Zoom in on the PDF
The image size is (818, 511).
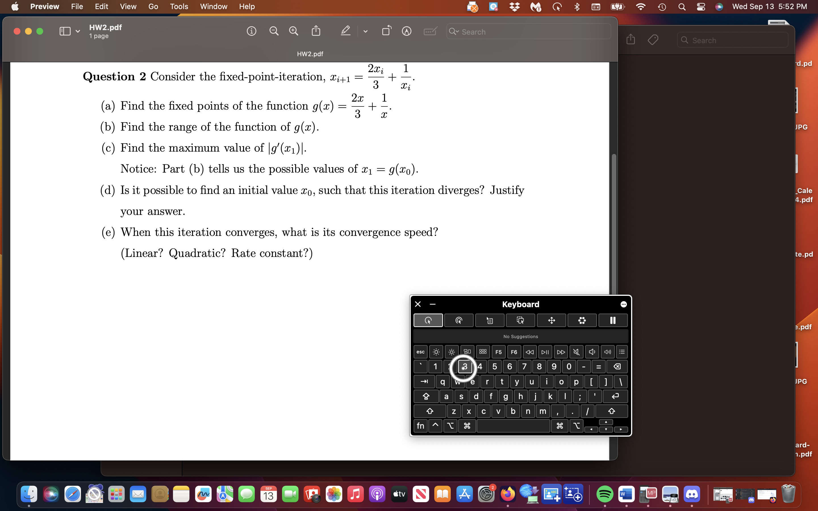tap(293, 31)
